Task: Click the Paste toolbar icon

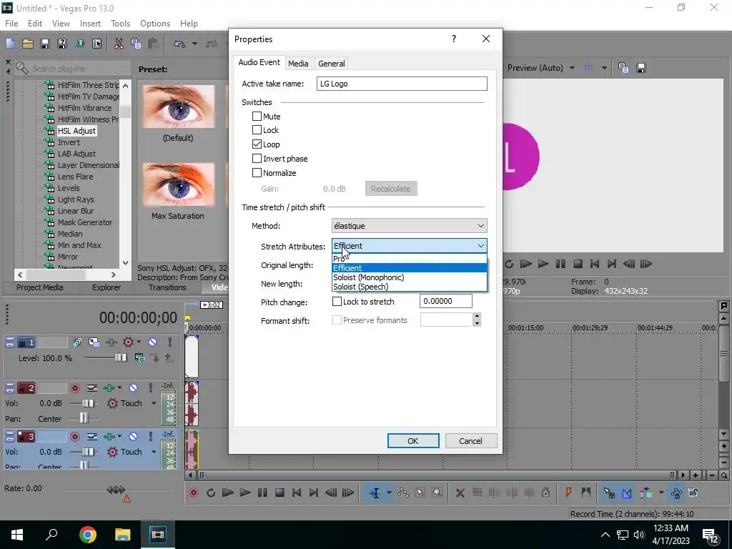Action: pos(153,44)
